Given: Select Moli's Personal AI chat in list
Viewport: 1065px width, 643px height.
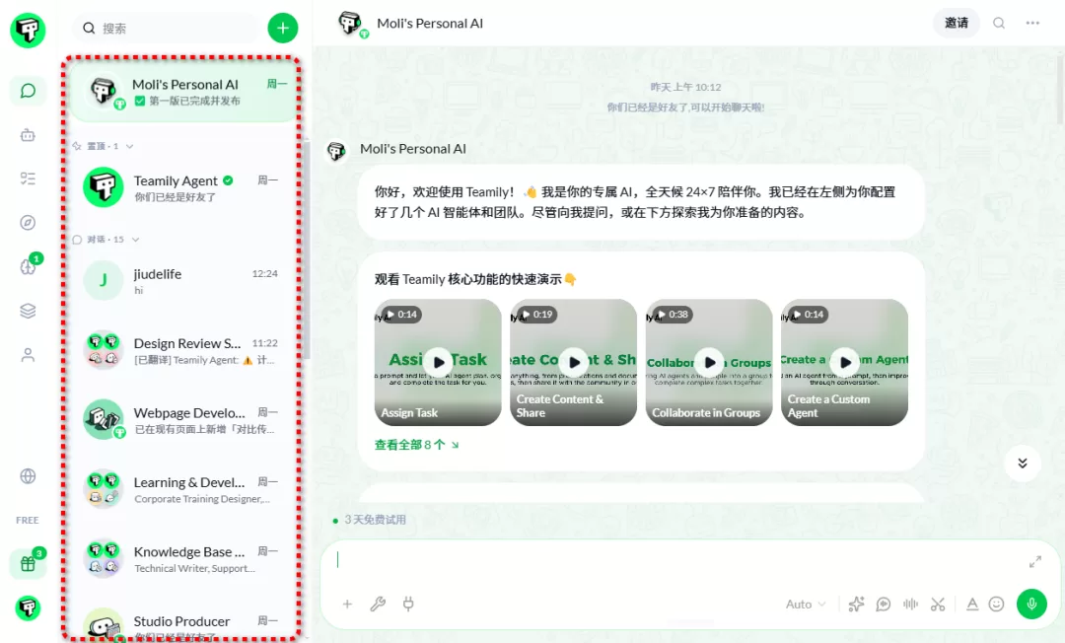Looking at the screenshot, I should (183, 92).
